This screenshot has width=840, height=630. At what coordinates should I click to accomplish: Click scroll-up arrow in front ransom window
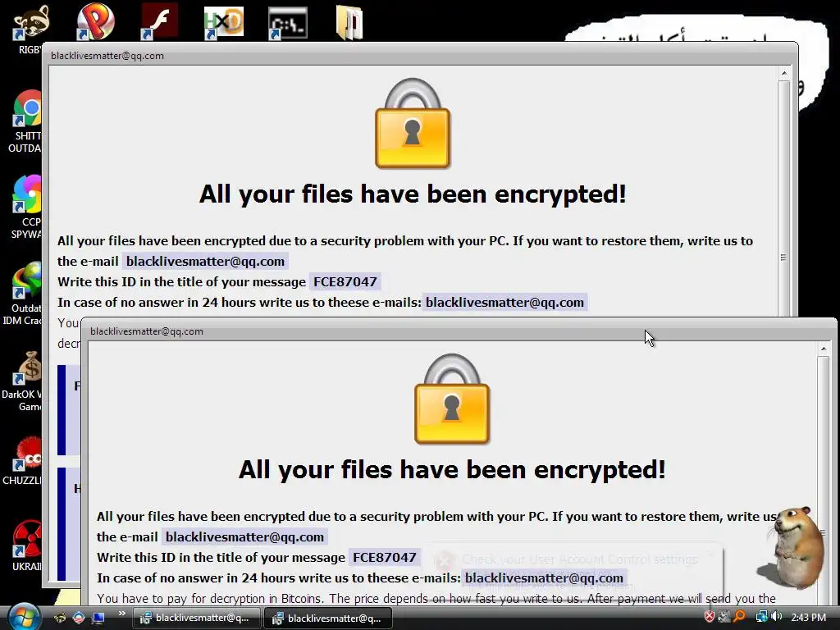(x=824, y=349)
